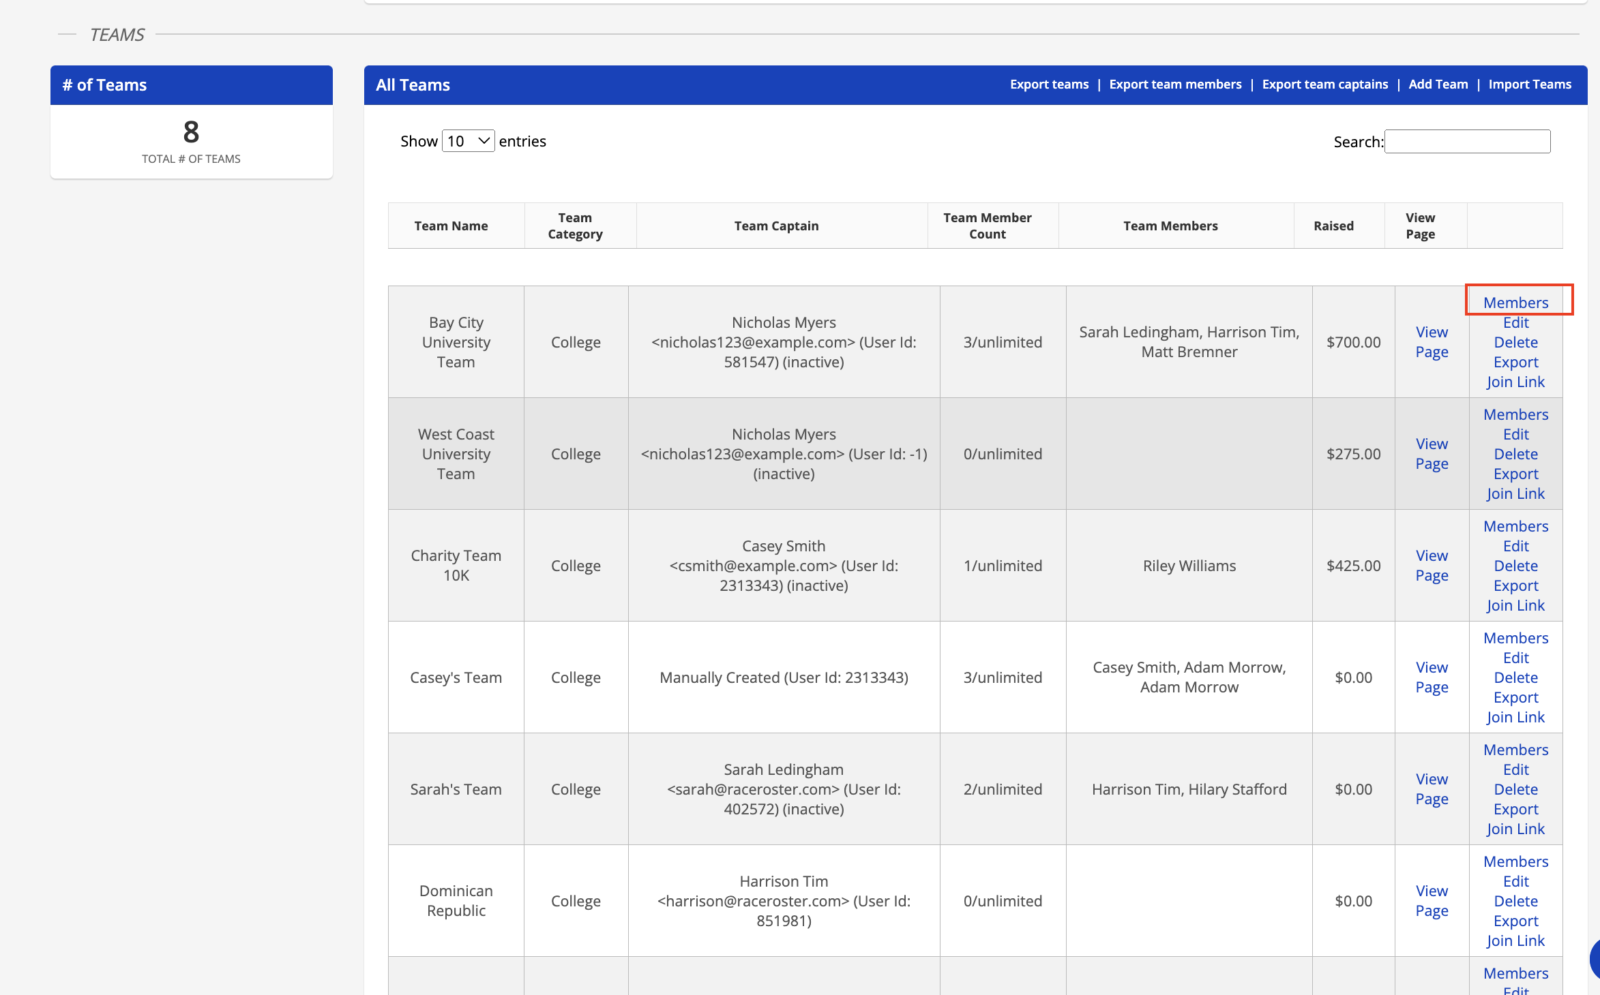Sort by Team Name column header
Viewport: 1600px width, 995px height.
click(x=451, y=226)
